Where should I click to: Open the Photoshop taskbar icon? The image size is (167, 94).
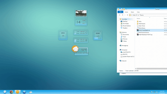point(24,92)
